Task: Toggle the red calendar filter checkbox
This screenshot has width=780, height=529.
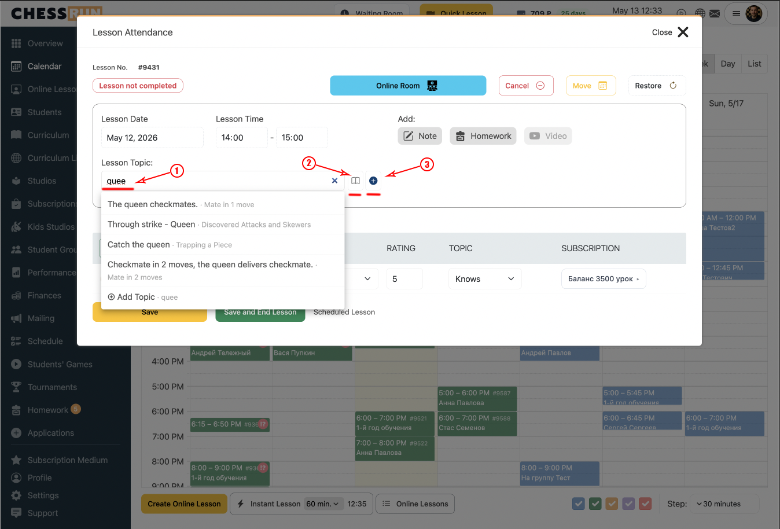Action: tap(645, 504)
